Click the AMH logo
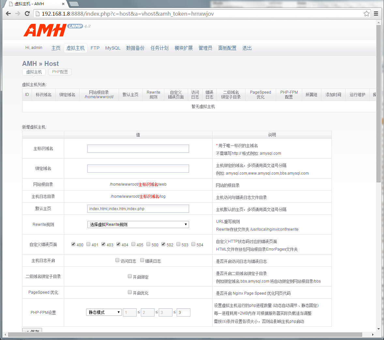The height and width of the screenshot is (340, 384). [45, 30]
